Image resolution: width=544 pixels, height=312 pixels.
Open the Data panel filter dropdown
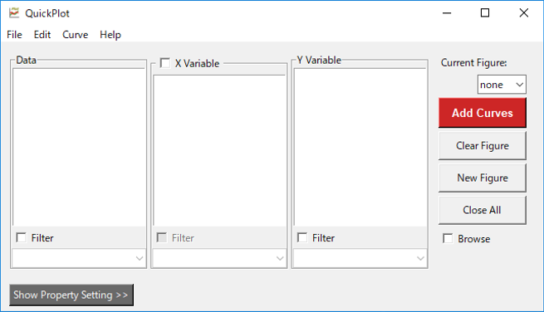point(78,258)
